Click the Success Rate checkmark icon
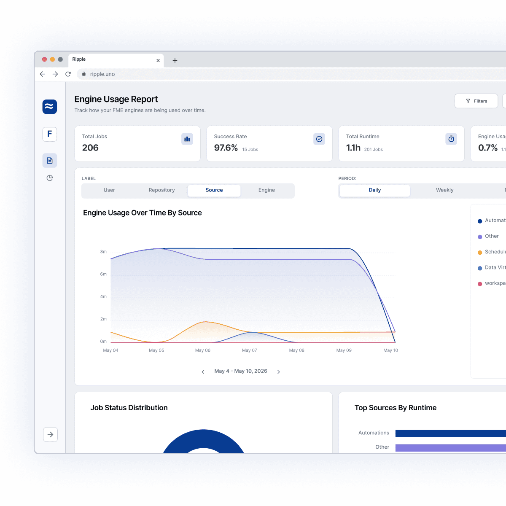This screenshot has height=506, width=506. click(319, 139)
